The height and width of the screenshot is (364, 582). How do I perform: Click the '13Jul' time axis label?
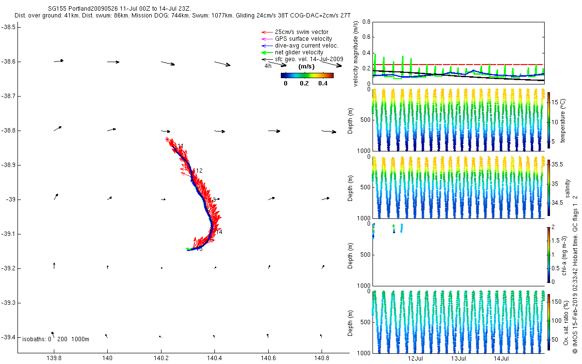click(459, 359)
